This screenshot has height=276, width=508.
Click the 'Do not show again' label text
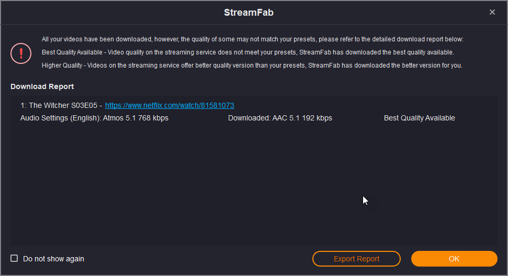click(x=53, y=259)
